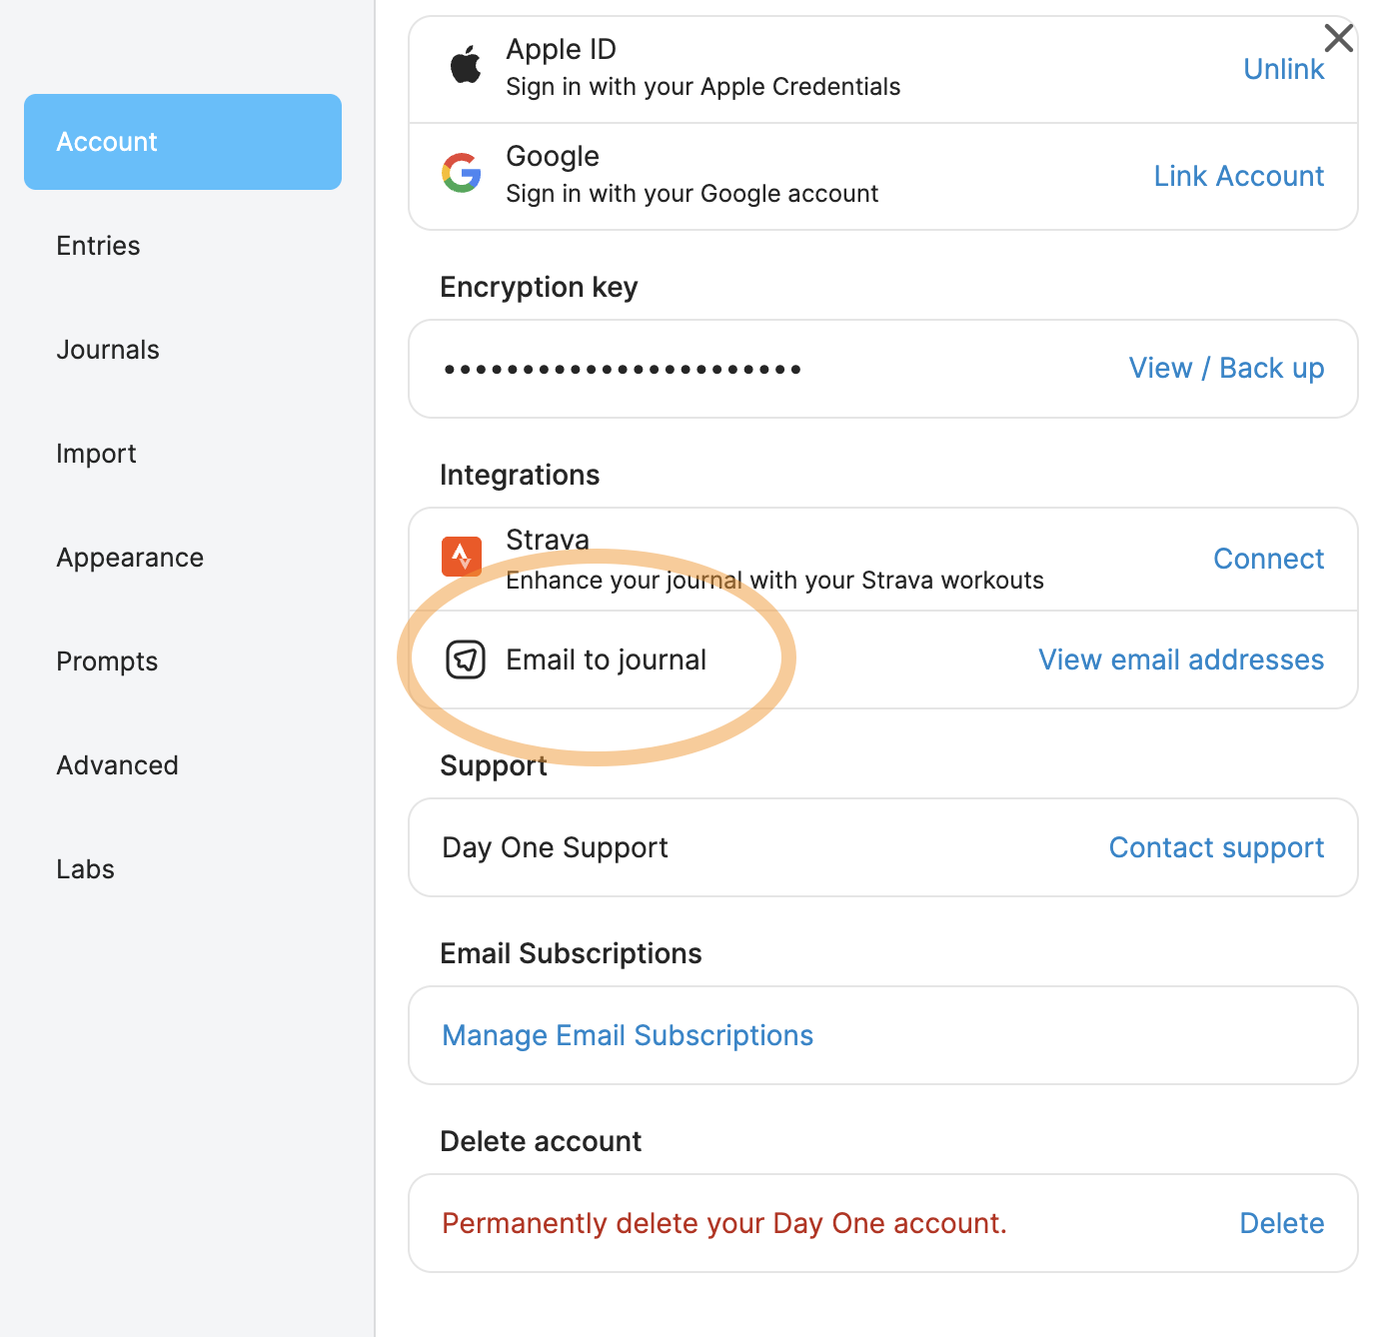The image size is (1379, 1337).
Task: Click the Strava app icon
Action: click(x=462, y=557)
